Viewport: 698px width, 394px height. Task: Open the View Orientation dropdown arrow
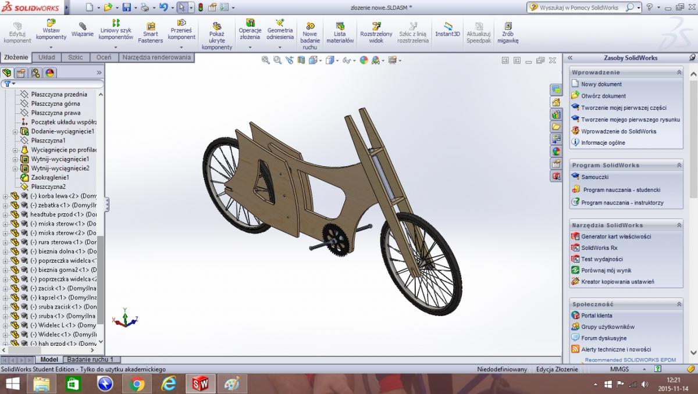320,60
